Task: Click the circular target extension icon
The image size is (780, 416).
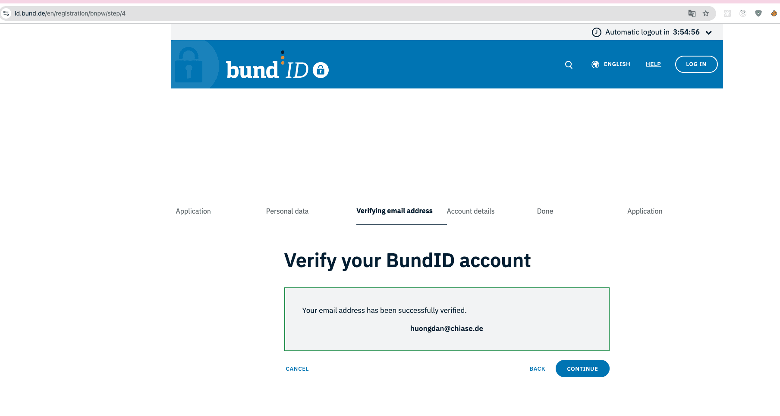Action: 742,13
